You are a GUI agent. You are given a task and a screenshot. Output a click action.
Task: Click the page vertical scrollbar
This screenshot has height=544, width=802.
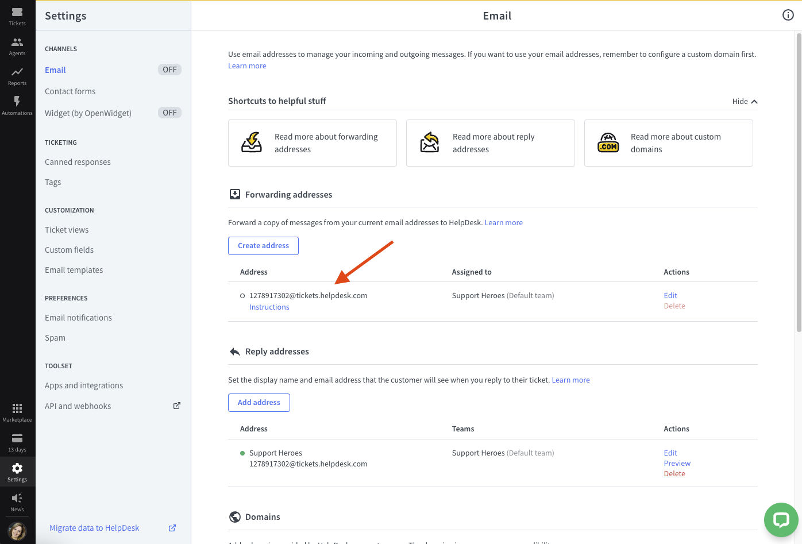tap(799, 183)
